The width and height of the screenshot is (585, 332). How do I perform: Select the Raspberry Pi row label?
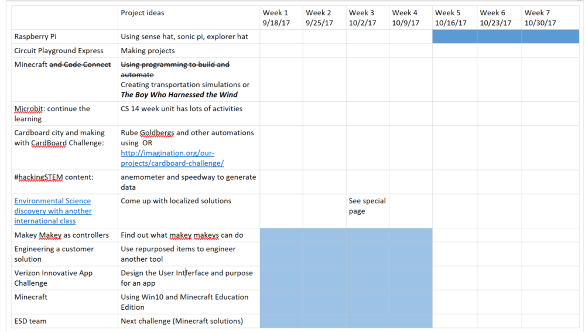pos(36,36)
